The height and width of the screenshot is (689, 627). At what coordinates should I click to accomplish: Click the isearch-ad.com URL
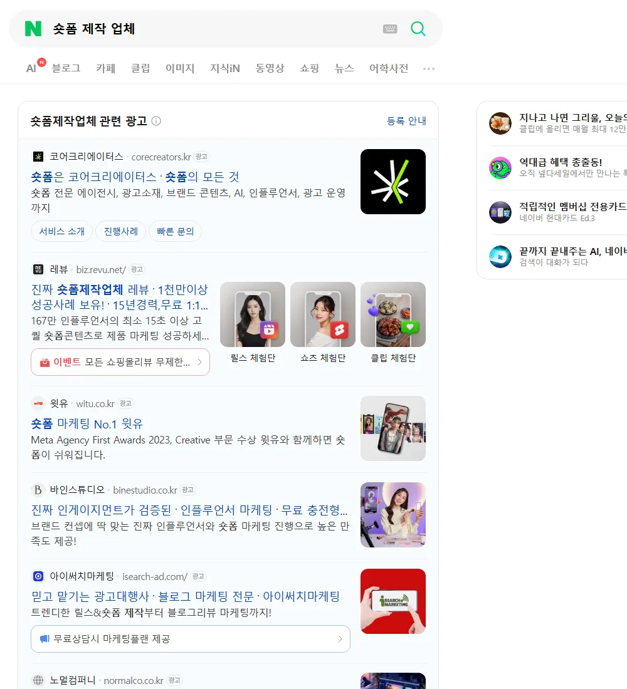(155, 576)
